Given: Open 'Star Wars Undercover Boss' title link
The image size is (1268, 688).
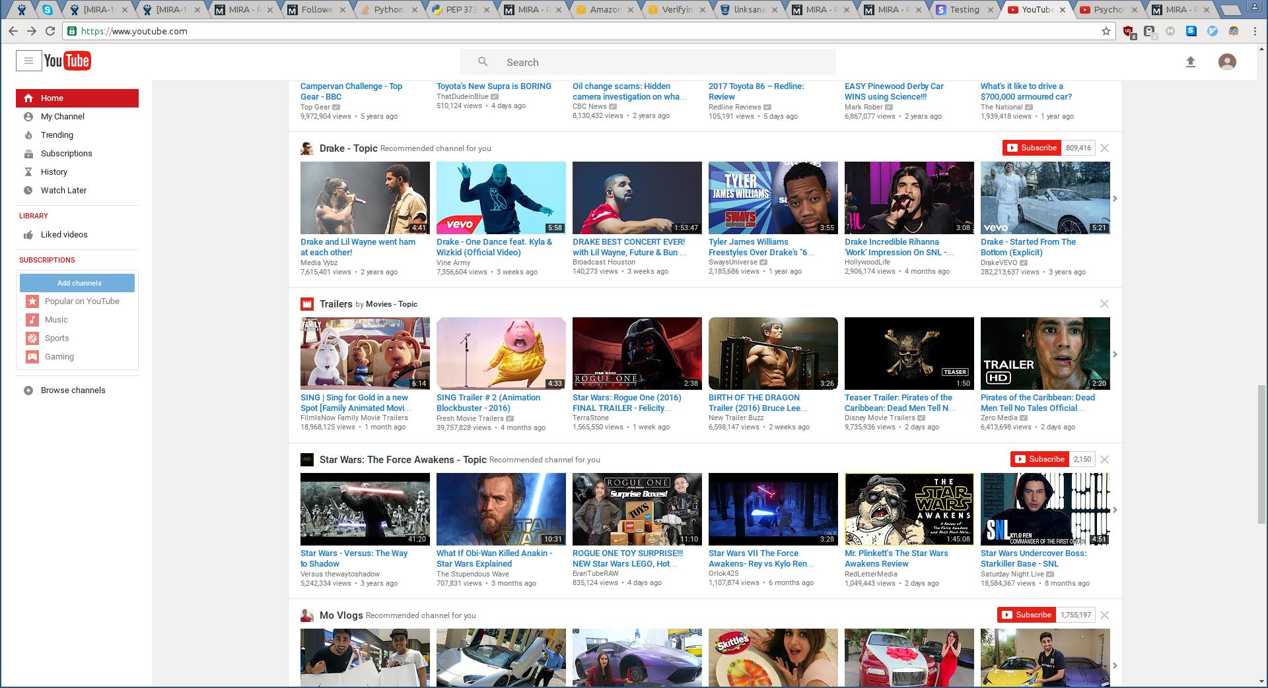Looking at the screenshot, I should pyautogui.click(x=1034, y=559).
